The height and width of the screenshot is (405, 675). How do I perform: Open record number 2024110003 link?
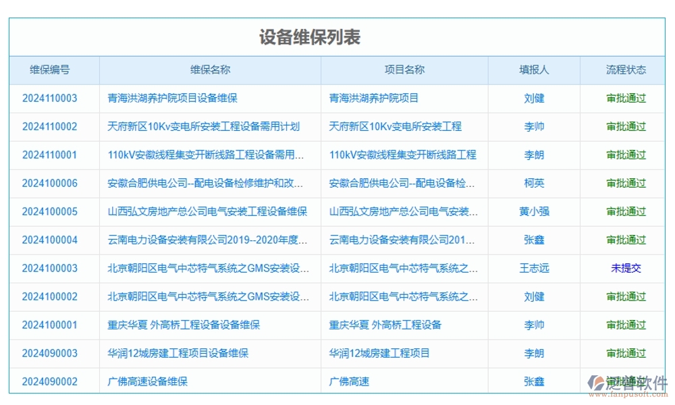(54, 99)
